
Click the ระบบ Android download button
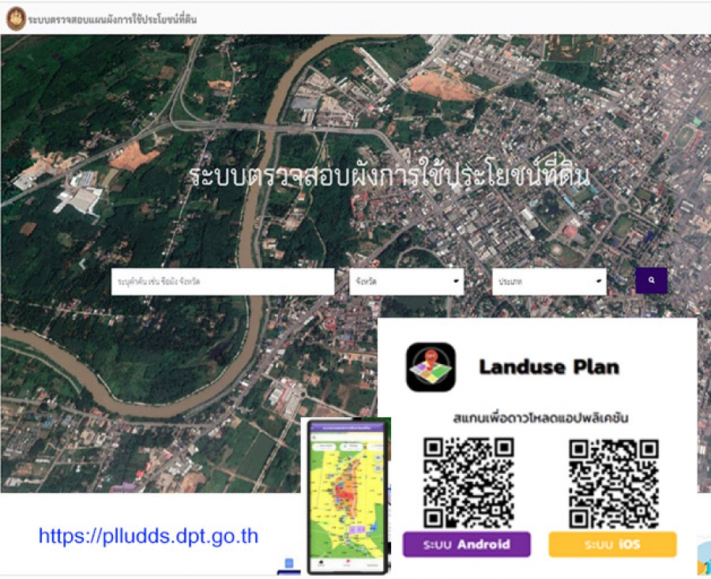pos(467,544)
